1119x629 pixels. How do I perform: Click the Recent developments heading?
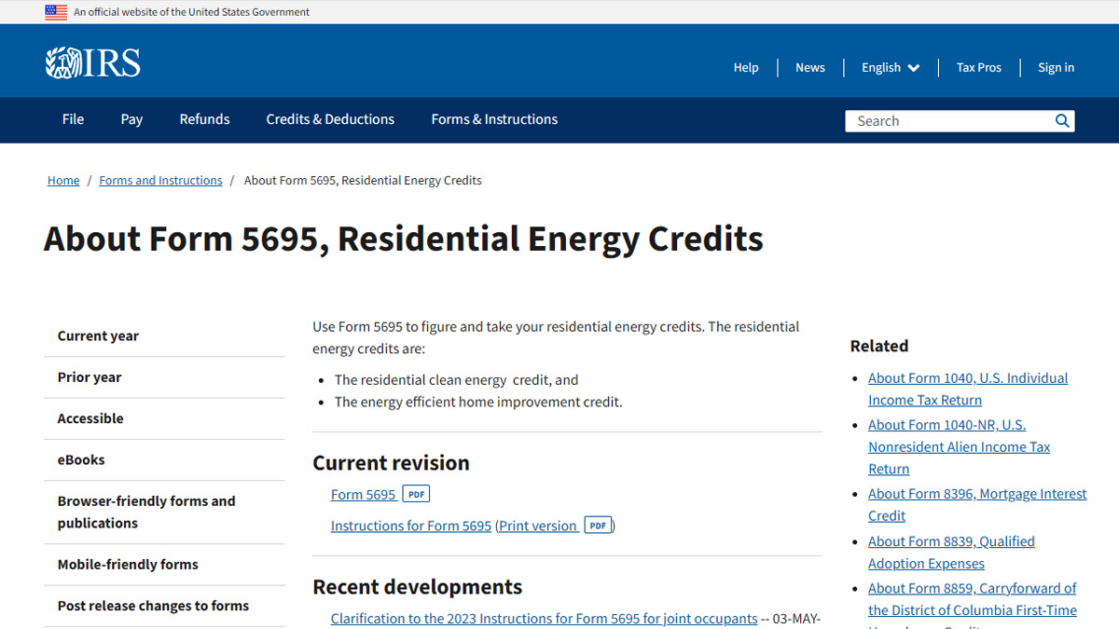point(417,586)
